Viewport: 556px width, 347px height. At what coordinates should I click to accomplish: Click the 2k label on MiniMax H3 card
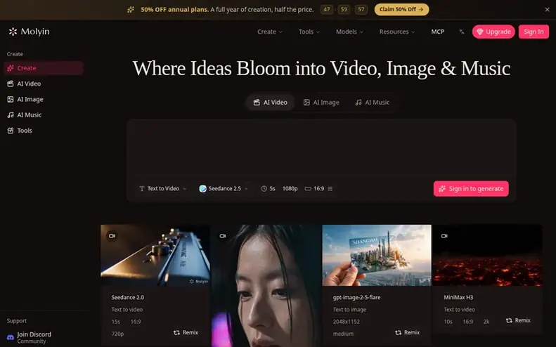click(486, 322)
